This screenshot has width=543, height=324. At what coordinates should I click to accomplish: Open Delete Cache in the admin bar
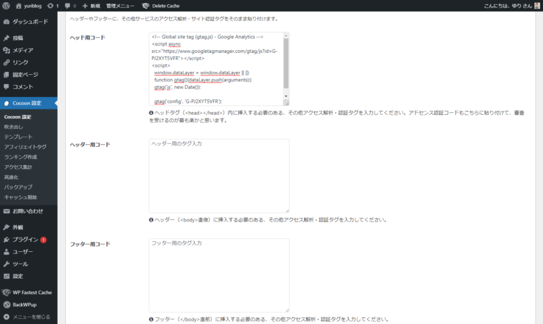[x=166, y=6]
